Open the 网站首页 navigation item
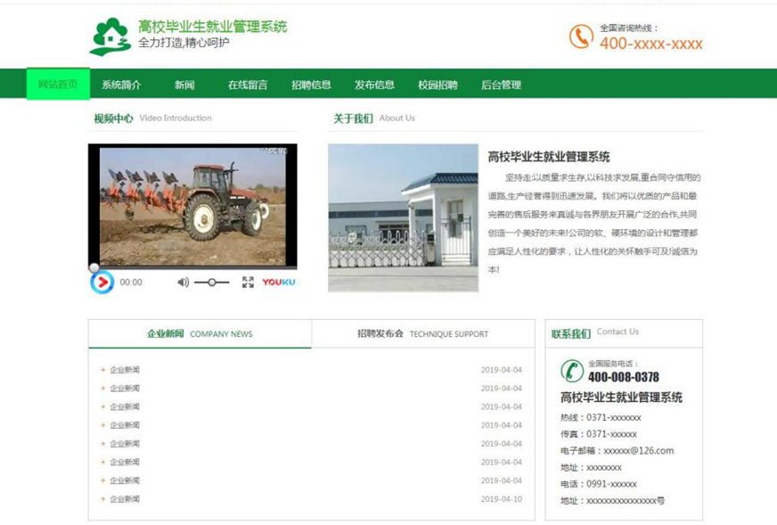This screenshot has height=525, width=777. pyautogui.click(x=58, y=84)
